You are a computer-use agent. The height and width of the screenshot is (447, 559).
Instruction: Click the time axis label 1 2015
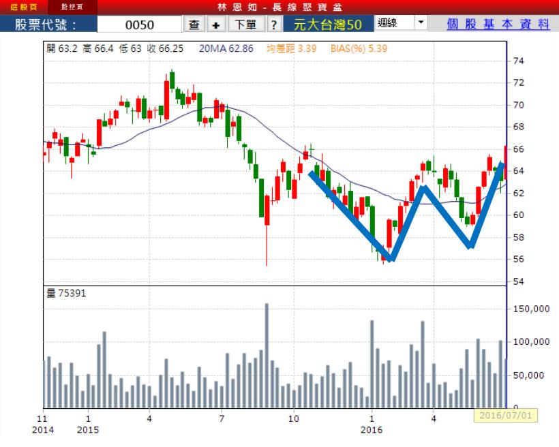(88, 424)
